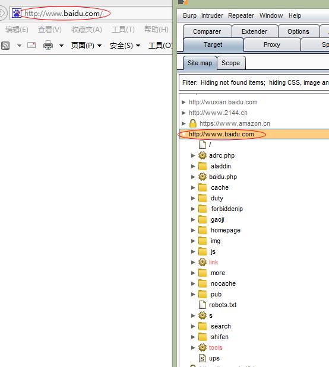Select the red tools item in tree
329x367 pixels.
[216, 347]
